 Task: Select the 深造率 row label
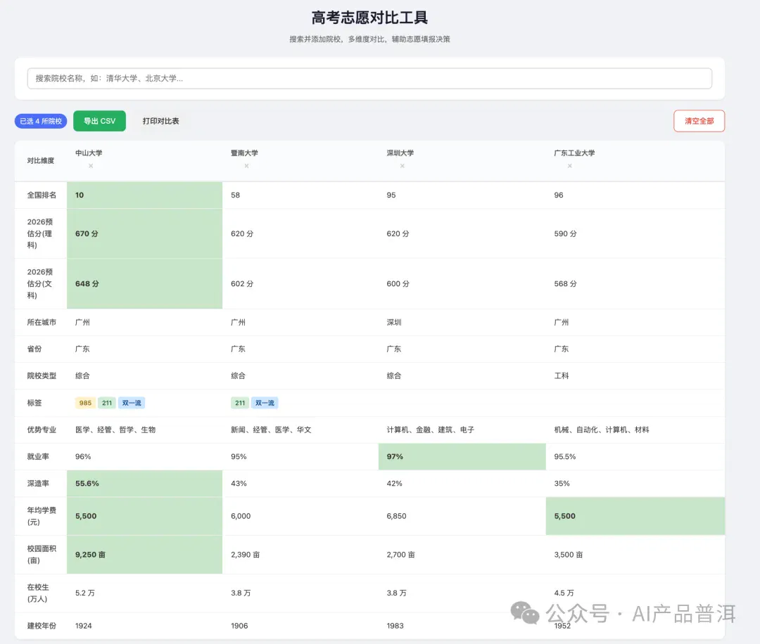tap(38, 484)
